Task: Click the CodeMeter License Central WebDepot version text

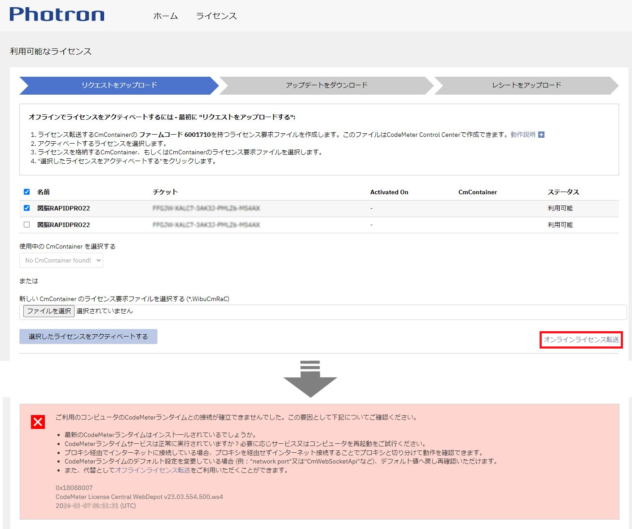Action: (139, 497)
